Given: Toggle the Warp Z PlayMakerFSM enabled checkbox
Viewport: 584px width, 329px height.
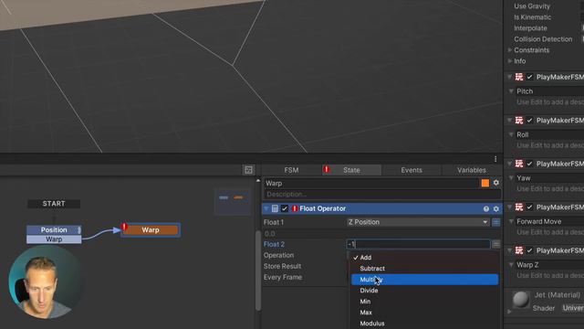Looking at the screenshot, I should tap(529, 250).
